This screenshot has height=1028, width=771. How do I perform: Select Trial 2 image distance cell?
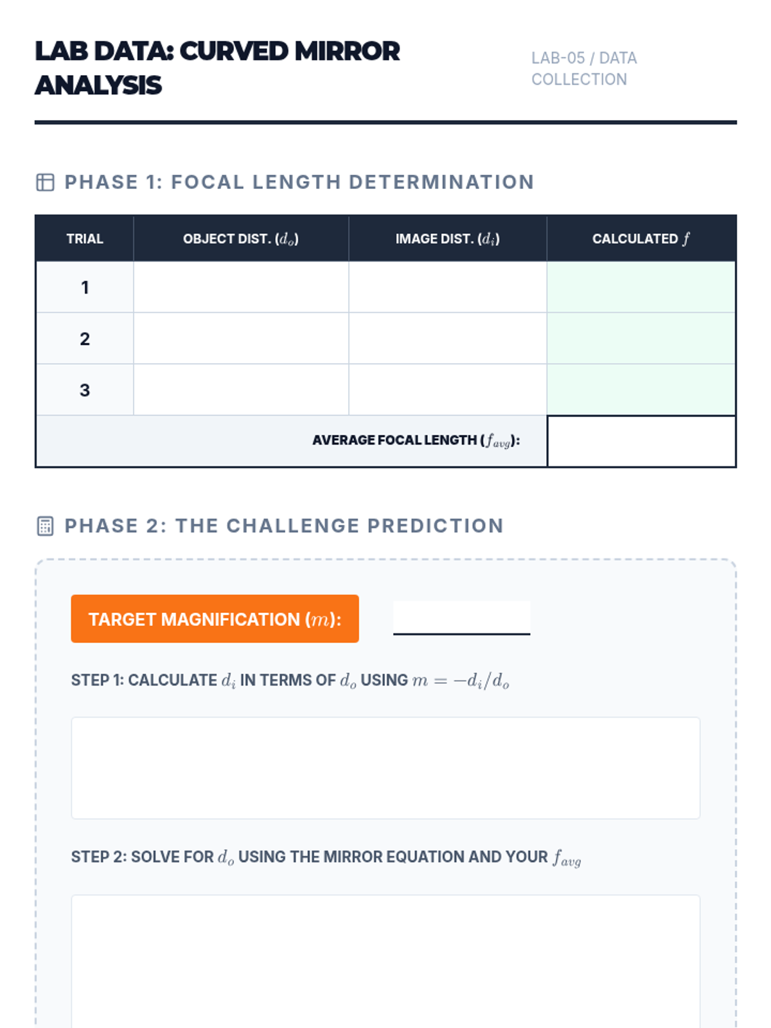tap(447, 339)
